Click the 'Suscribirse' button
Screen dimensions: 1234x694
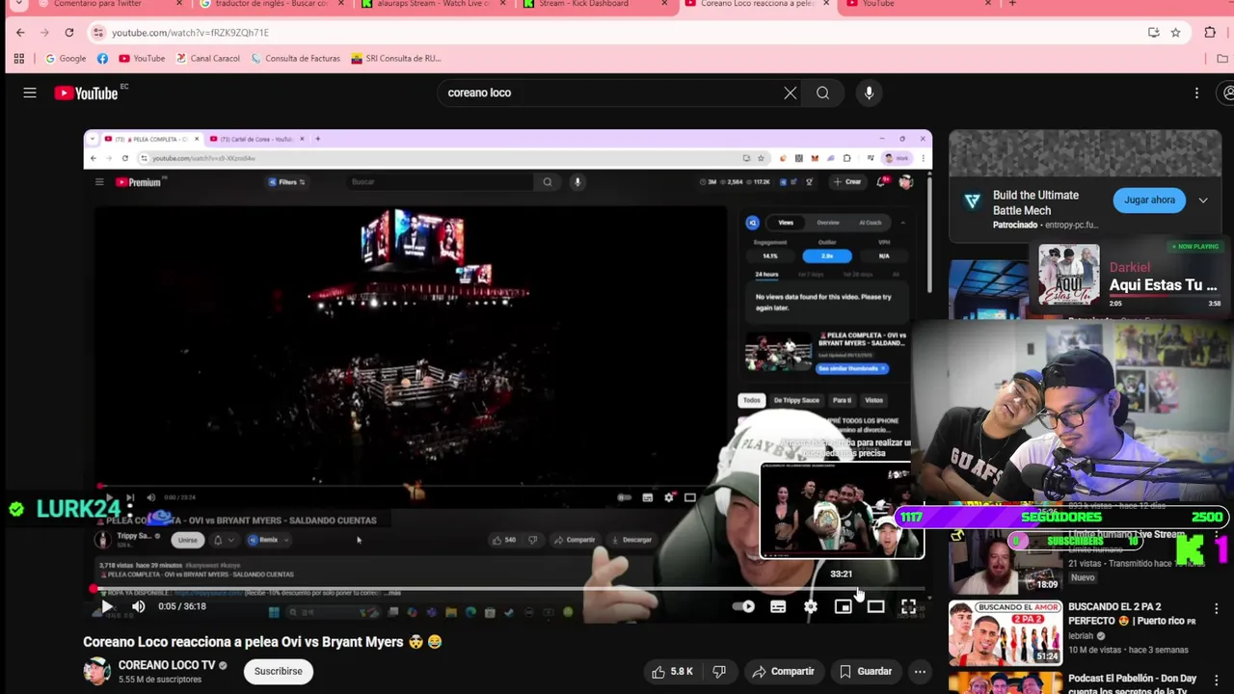[279, 672]
